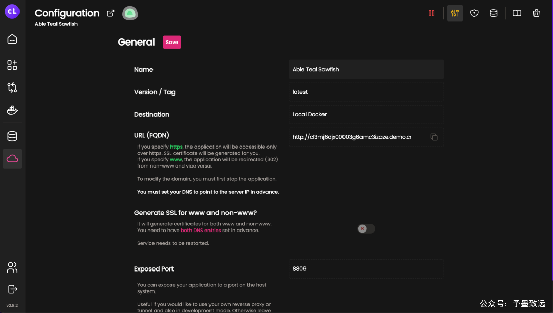
Task: Follow the both DNS entries link
Action: coord(201,230)
